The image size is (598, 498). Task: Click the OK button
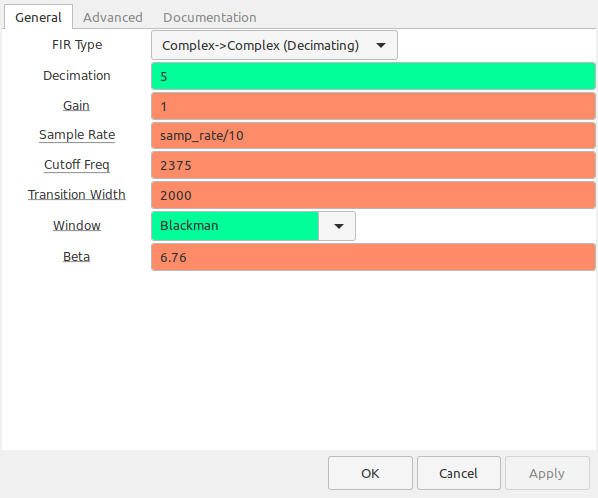(370, 473)
